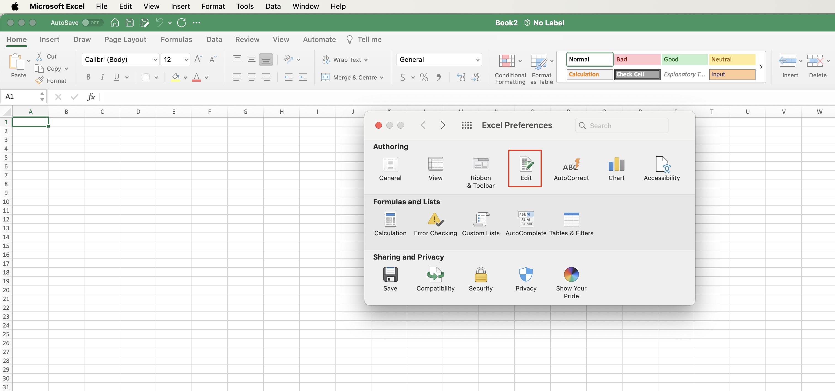Click the No Label sensitivity button
835x391 pixels.
point(544,22)
